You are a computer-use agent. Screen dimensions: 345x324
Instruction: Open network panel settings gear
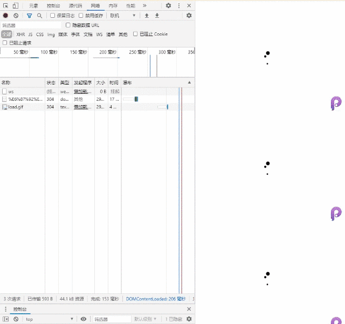[x=189, y=16]
